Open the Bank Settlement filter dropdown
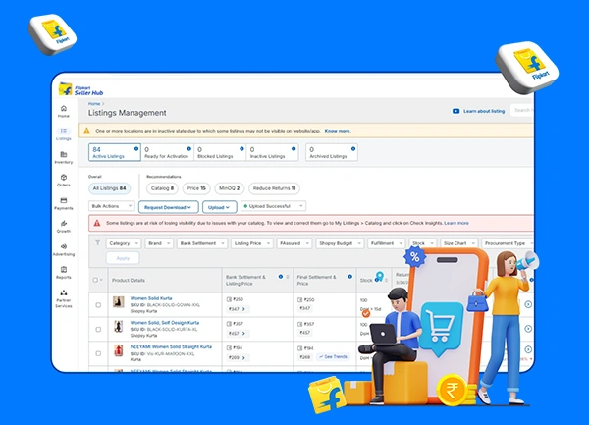Viewport: 589px width, 425px height. pyautogui.click(x=202, y=243)
